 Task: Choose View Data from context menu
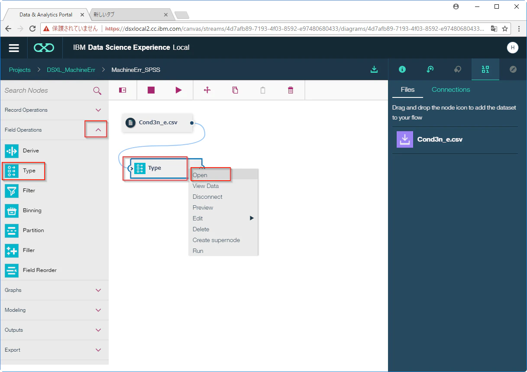coord(223,186)
